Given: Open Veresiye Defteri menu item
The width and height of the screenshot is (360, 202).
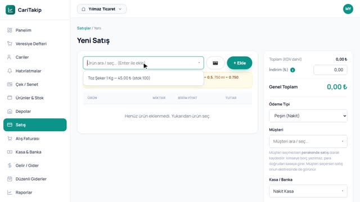Looking at the screenshot, I should tap(35, 44).
